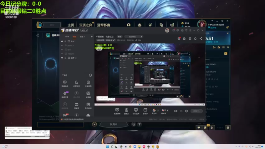
Task: Open the 弹幕秀 tool
Action: pos(77,106)
